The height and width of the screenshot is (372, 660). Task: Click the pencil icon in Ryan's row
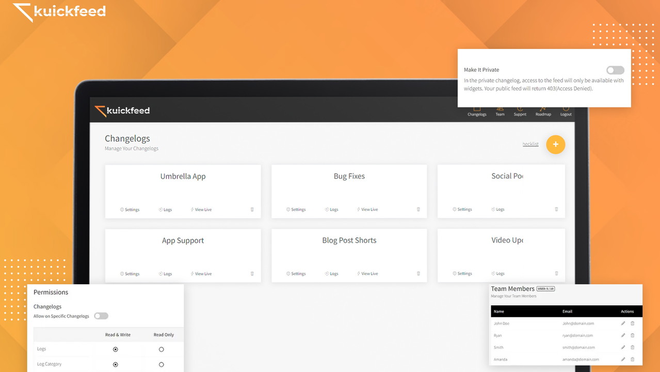coord(623,335)
